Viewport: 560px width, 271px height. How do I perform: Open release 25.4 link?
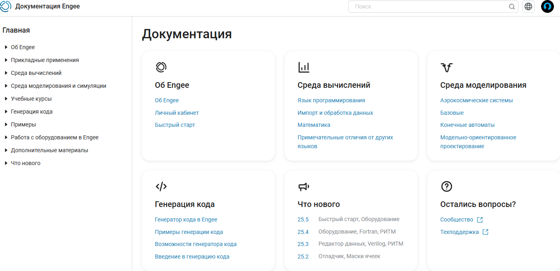[x=303, y=232]
